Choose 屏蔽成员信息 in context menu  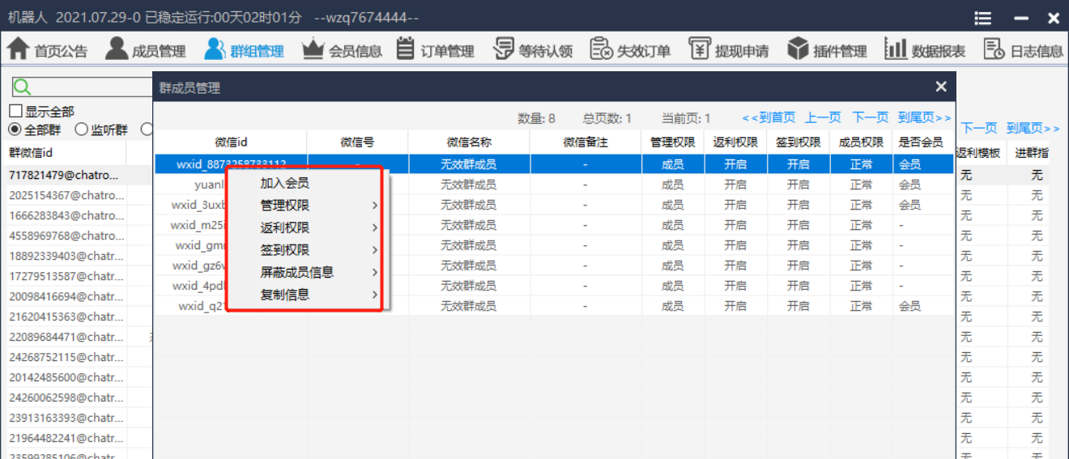(x=296, y=273)
